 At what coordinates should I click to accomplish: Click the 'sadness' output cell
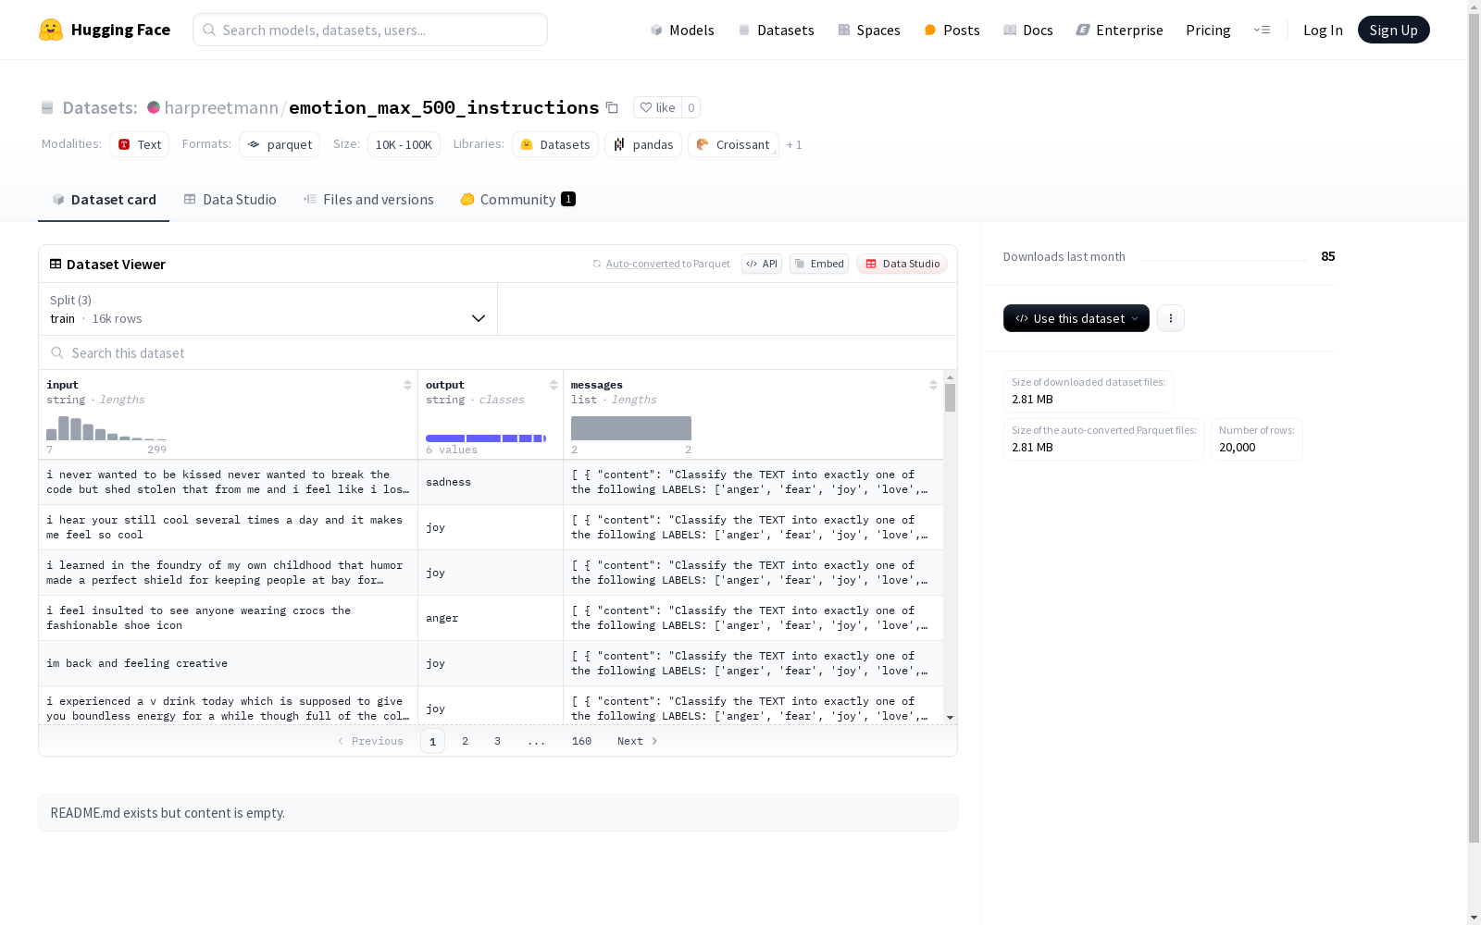tap(491, 482)
